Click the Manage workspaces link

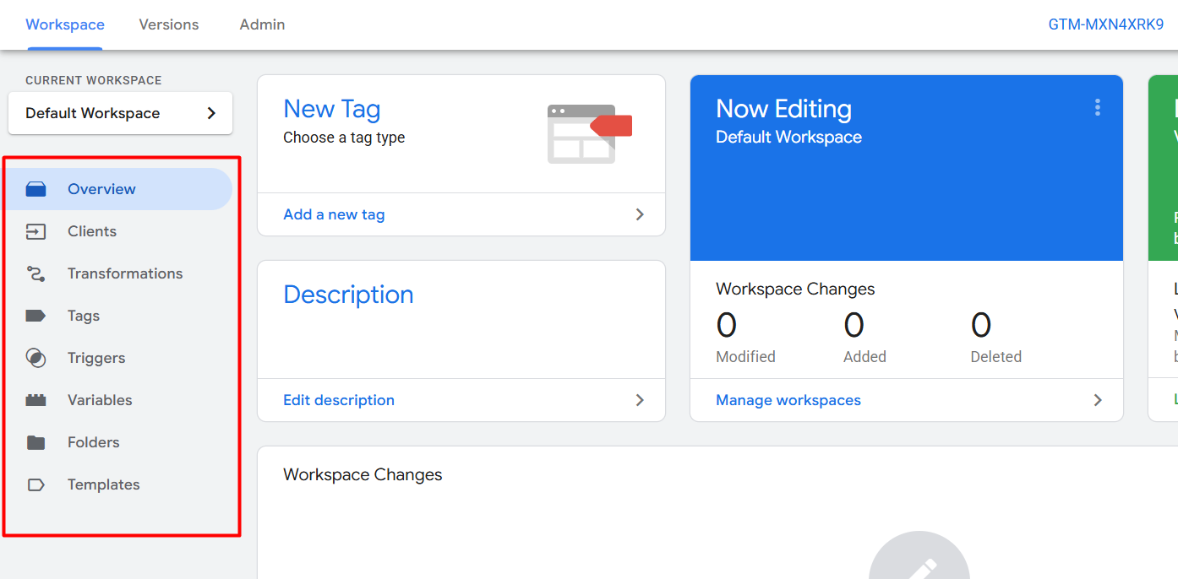pos(788,400)
